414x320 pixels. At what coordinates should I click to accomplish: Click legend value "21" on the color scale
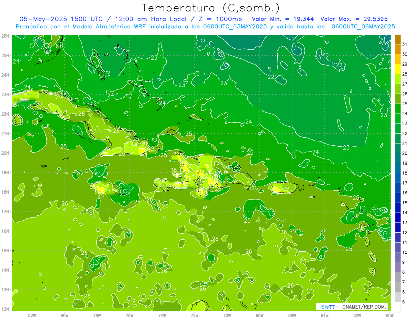[405, 143]
